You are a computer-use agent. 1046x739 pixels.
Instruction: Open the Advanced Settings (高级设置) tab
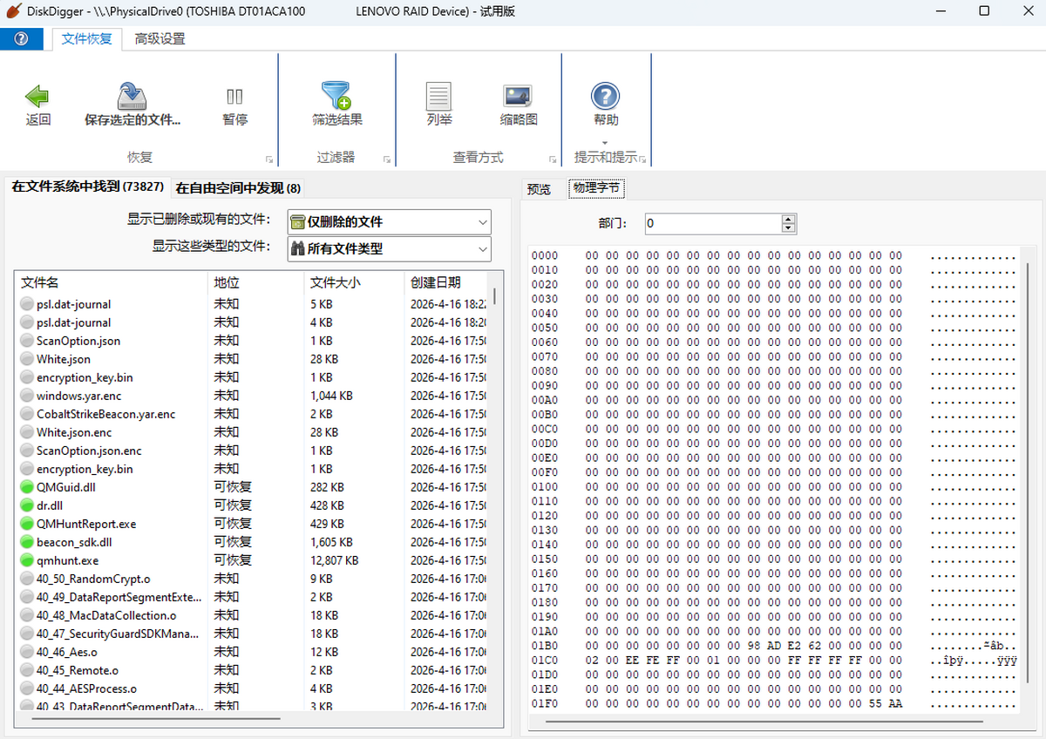[x=160, y=39]
